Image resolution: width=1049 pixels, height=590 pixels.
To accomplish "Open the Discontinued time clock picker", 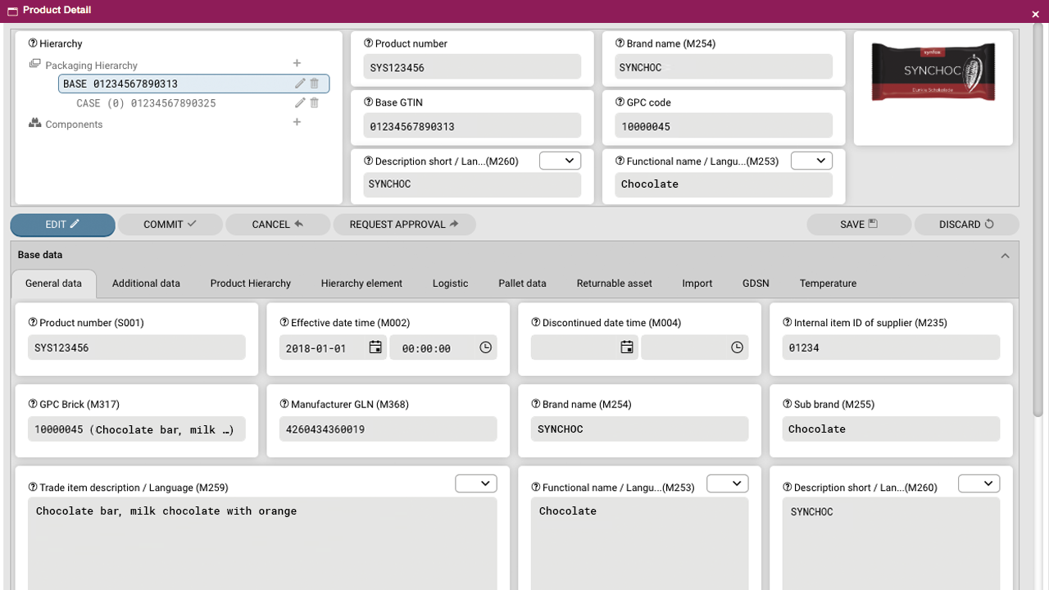I will 738,347.
